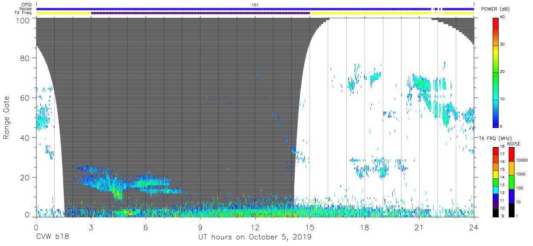Click the 1 label on the noise scale
This screenshot has height=246, width=533.
(517, 215)
